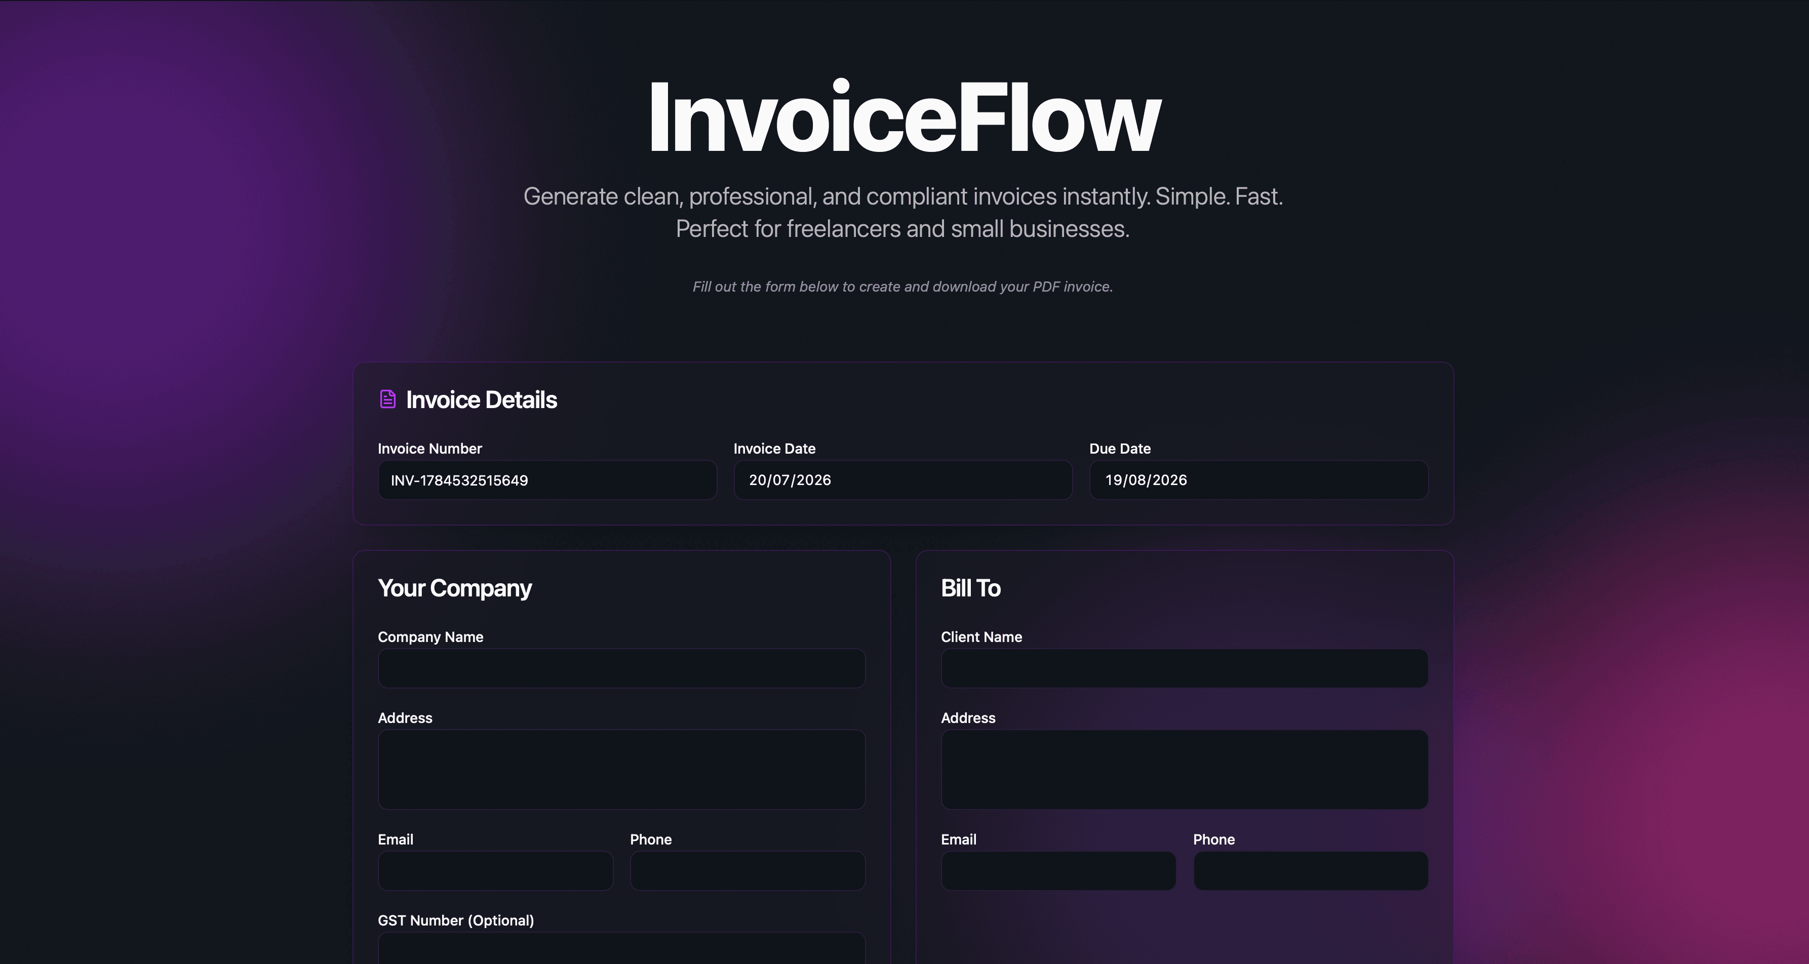Click the Invoice Details heading text

pyautogui.click(x=481, y=399)
